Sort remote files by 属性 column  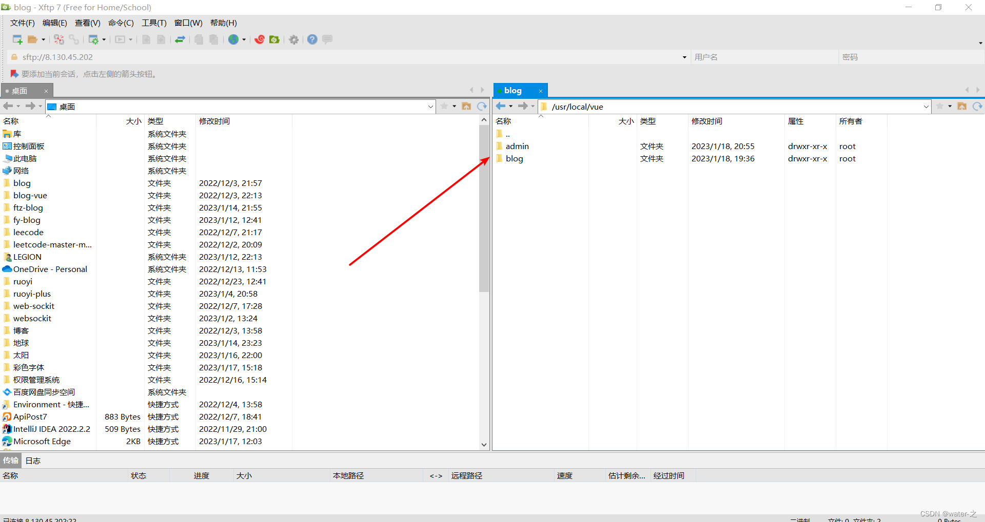pos(810,121)
